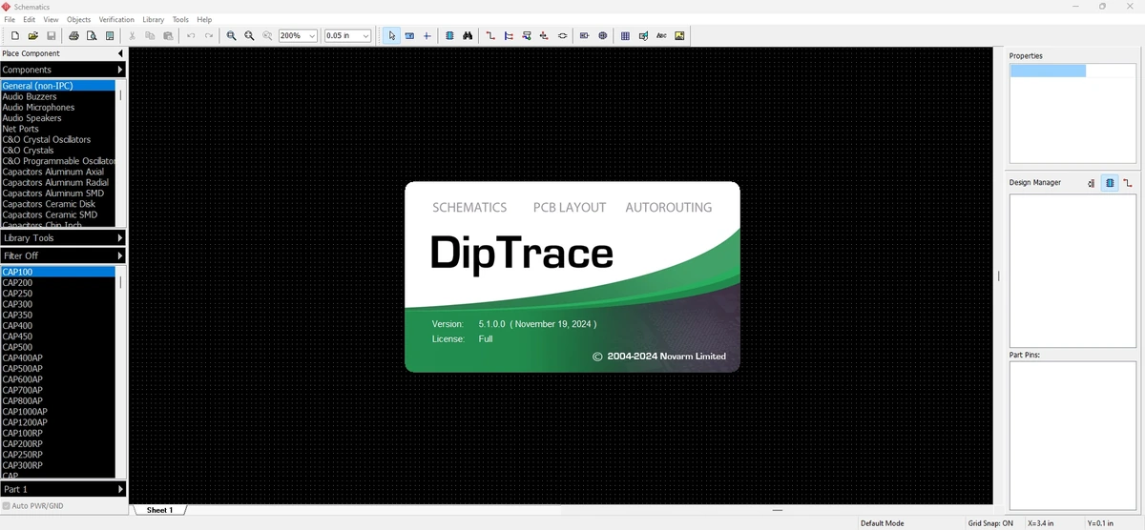Click the Properties panel input field

pos(1048,71)
